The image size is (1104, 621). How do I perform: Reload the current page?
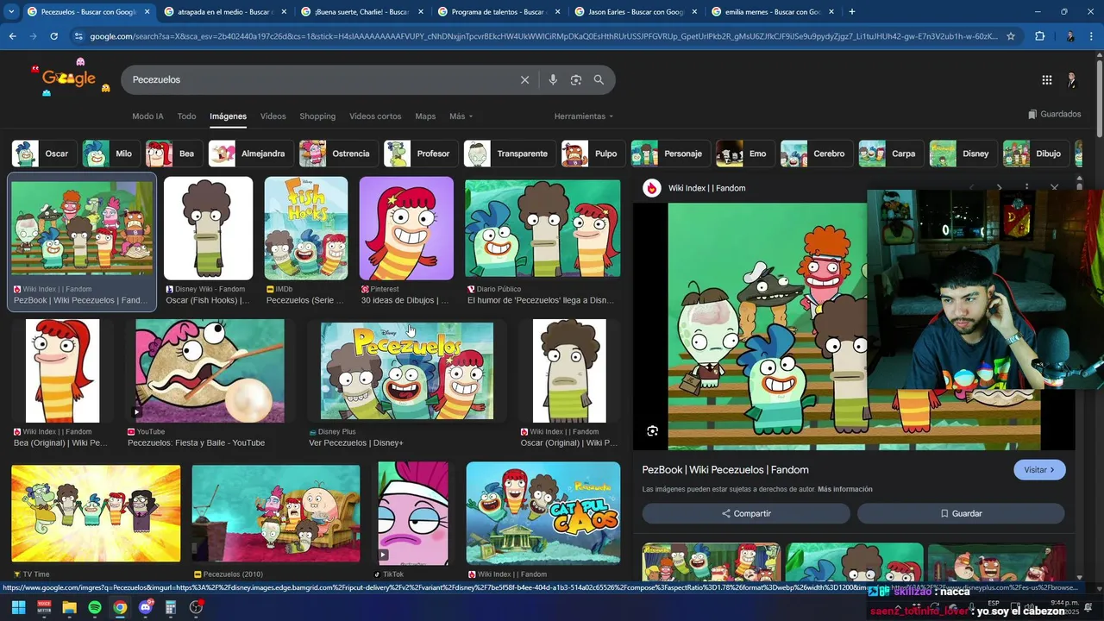click(53, 36)
